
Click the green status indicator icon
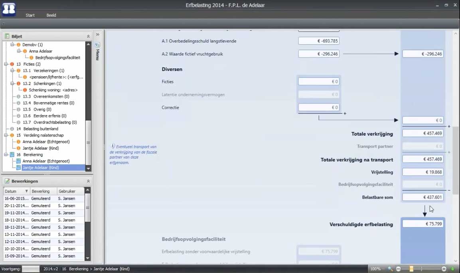click(452, 269)
